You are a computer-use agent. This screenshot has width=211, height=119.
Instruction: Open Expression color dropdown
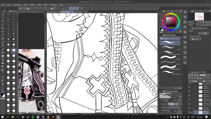[196, 39]
